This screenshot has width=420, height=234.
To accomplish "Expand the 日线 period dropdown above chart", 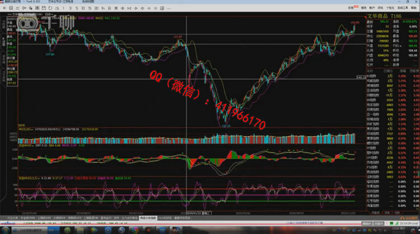I will pyautogui.click(x=49, y=15).
